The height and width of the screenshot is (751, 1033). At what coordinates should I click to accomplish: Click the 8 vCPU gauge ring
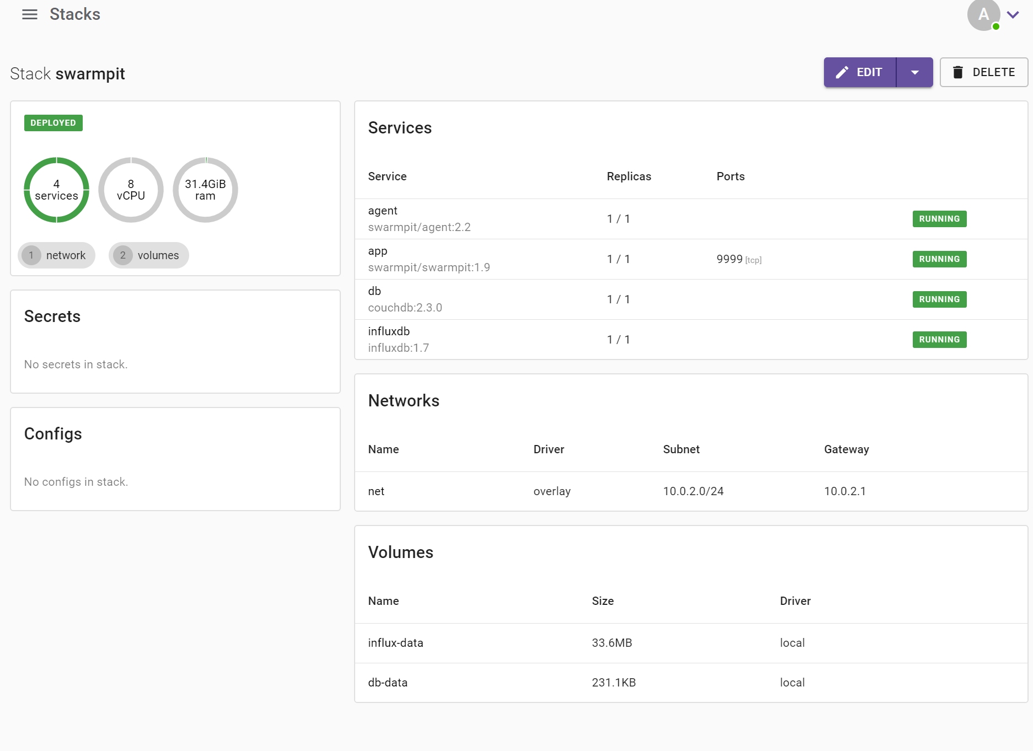click(131, 190)
